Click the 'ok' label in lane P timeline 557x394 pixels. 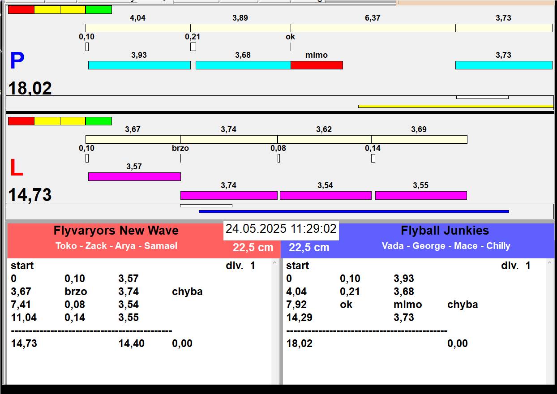pos(291,37)
